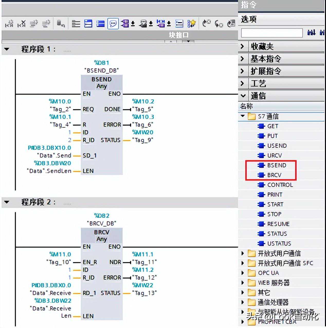Select the BRCV instruction icon
This screenshot has width=326, height=328.
pos(261,175)
